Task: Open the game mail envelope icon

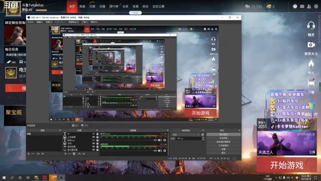Action: [302, 6]
